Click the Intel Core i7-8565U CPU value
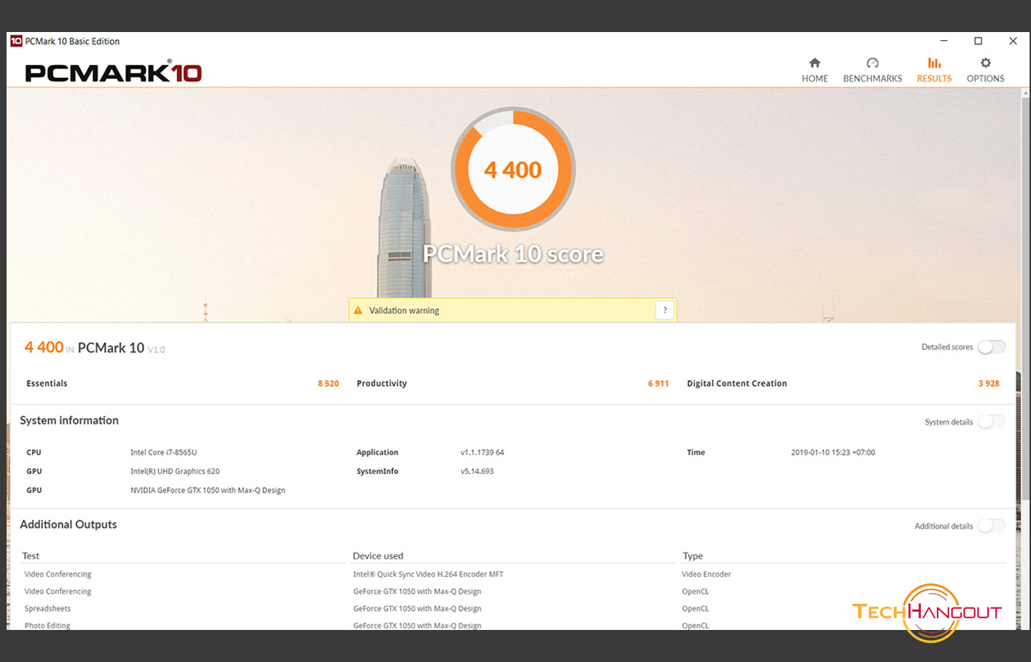This screenshot has height=662, width=1031. [163, 452]
